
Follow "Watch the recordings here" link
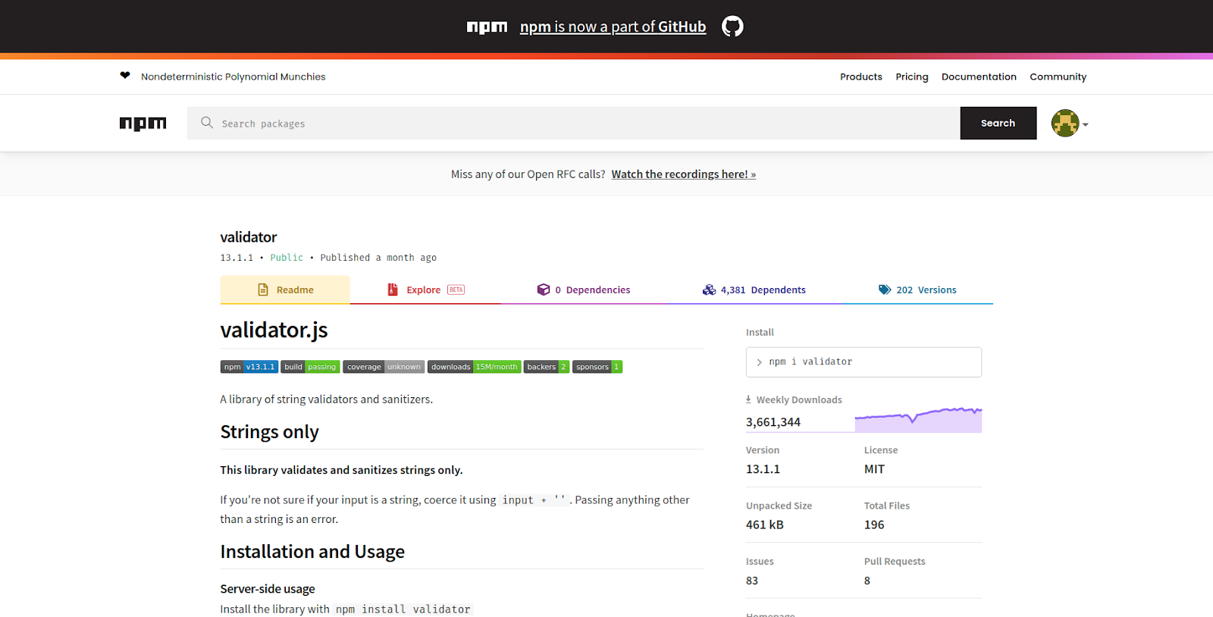pos(684,174)
